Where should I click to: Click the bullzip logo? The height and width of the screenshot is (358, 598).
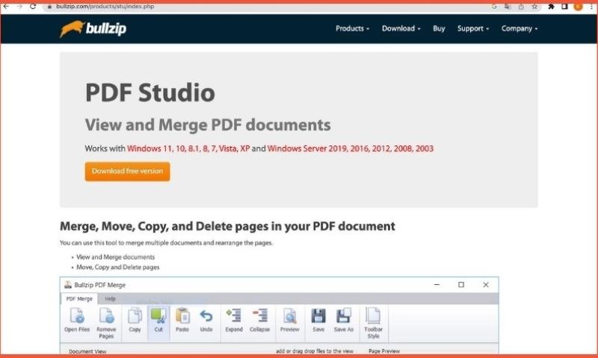93,29
